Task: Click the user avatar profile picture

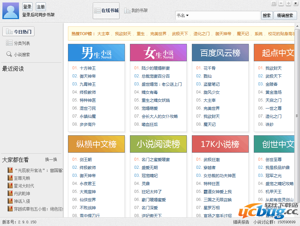Action: point(11,11)
